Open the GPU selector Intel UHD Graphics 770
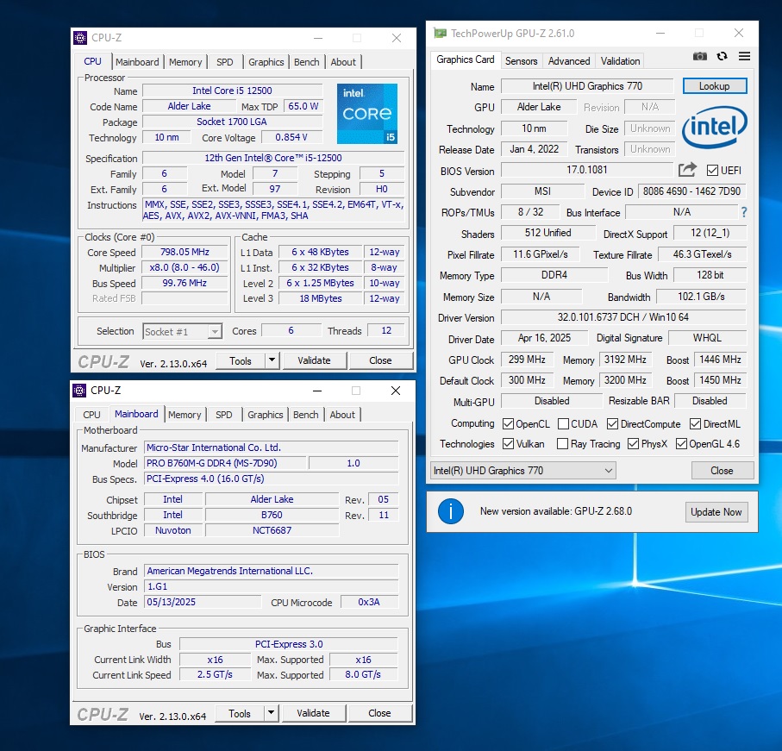The height and width of the screenshot is (751, 782). point(522,470)
